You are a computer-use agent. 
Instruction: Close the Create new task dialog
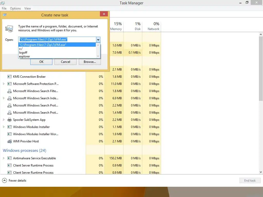104,14
